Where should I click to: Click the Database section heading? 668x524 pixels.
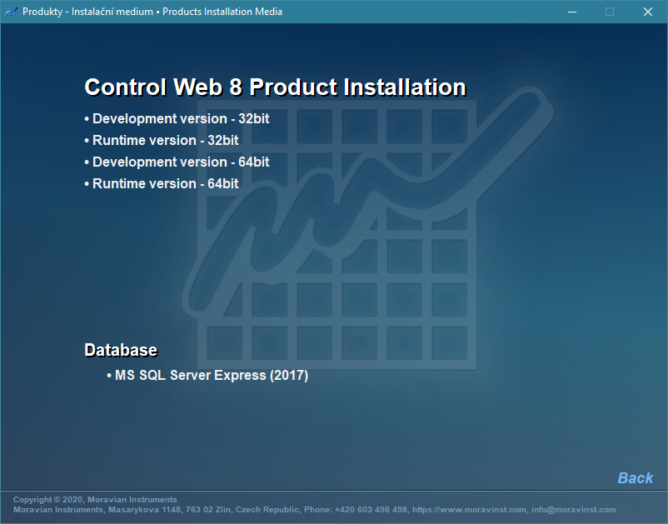121,350
